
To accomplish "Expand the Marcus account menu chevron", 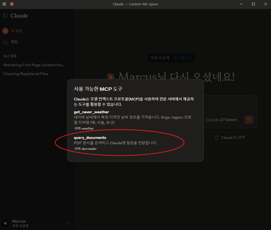I will pyautogui.click(x=69, y=223).
